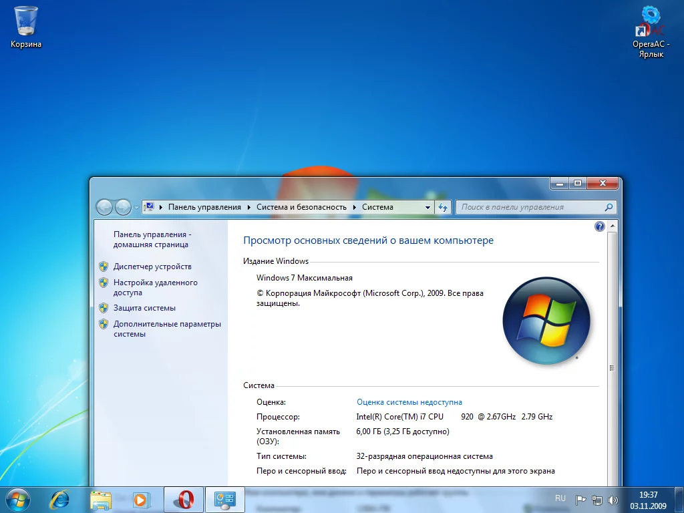Open Windows Explorer from taskbar
Viewport: 684px width, 513px height.
(x=101, y=500)
